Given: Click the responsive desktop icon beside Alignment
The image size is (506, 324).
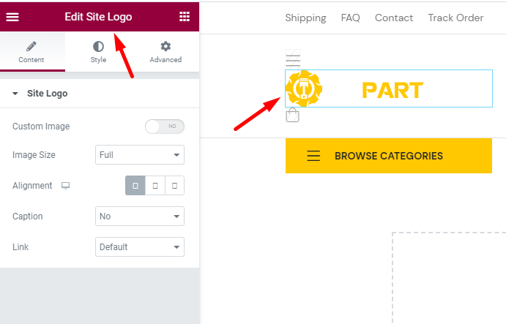Looking at the screenshot, I should [x=65, y=186].
